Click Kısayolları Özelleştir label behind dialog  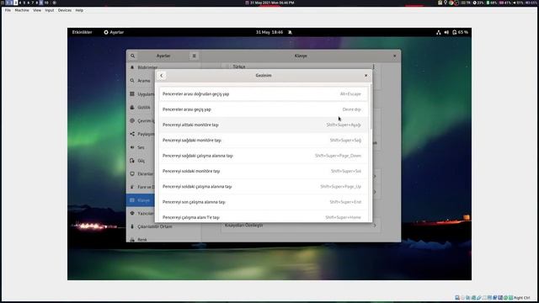pyautogui.click(x=243, y=226)
